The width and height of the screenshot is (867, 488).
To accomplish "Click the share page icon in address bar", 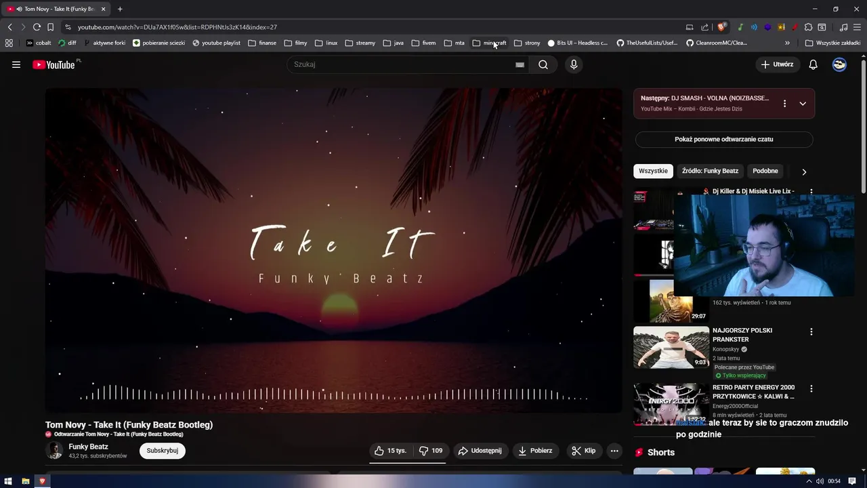I will 704,27.
